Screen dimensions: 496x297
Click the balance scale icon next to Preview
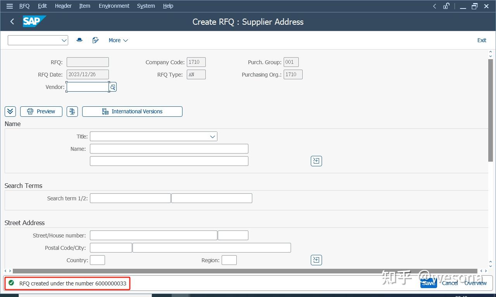click(x=72, y=111)
